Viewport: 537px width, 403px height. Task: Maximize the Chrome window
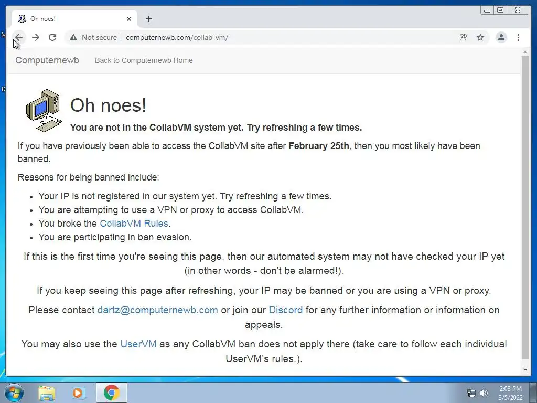point(500,10)
